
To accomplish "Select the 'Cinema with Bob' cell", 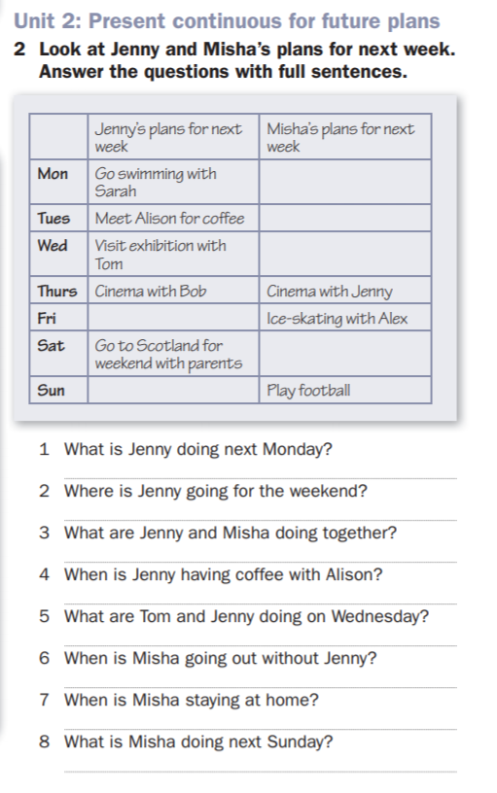I will coord(173,291).
